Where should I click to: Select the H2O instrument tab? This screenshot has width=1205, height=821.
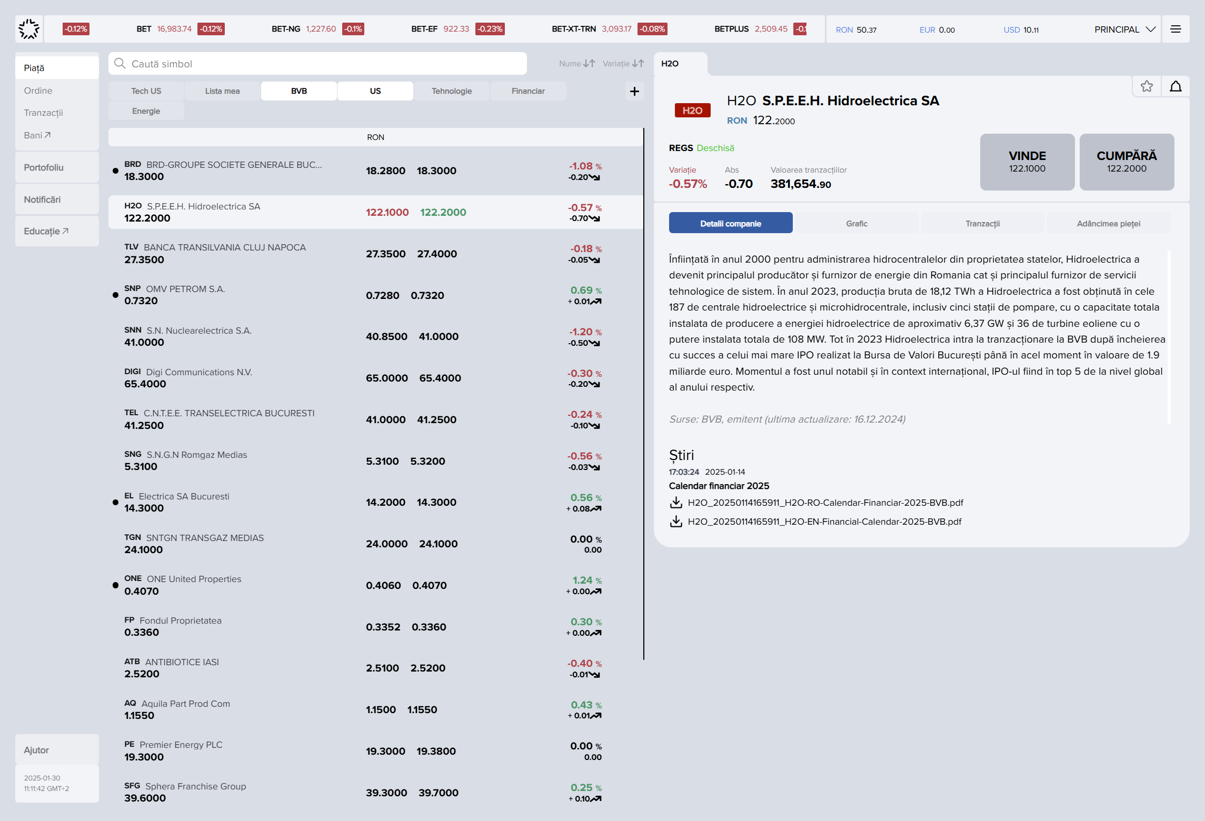[x=680, y=64]
